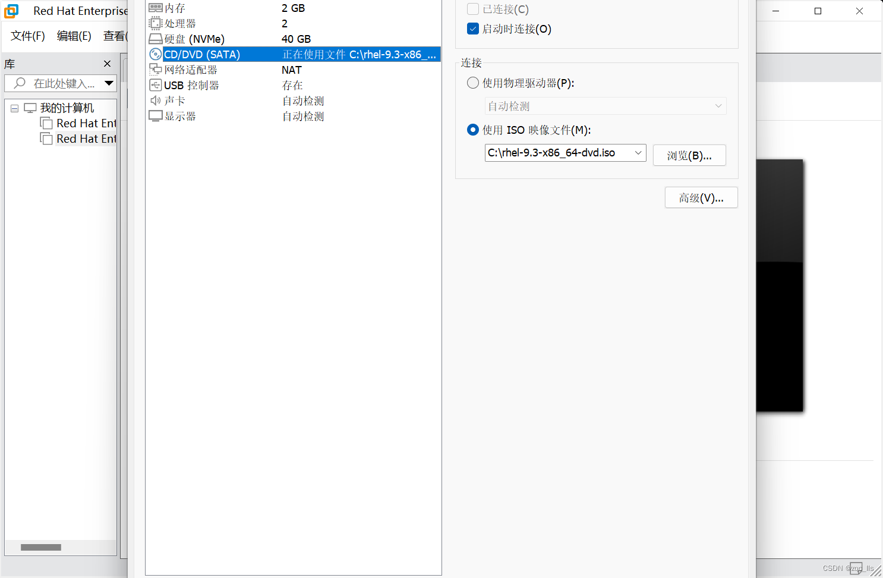Select the memory device icon

[x=156, y=8]
